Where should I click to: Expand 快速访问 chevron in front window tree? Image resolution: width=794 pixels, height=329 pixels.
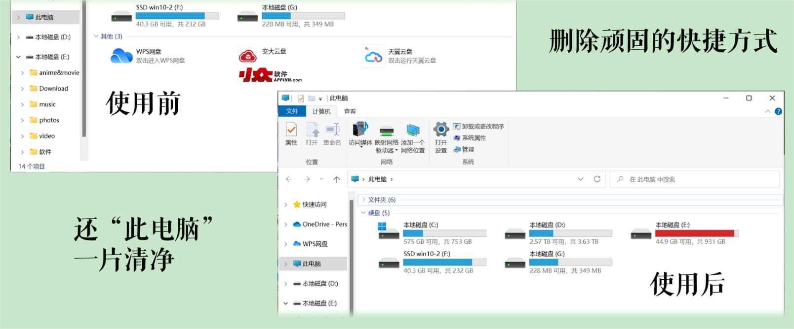(x=286, y=204)
